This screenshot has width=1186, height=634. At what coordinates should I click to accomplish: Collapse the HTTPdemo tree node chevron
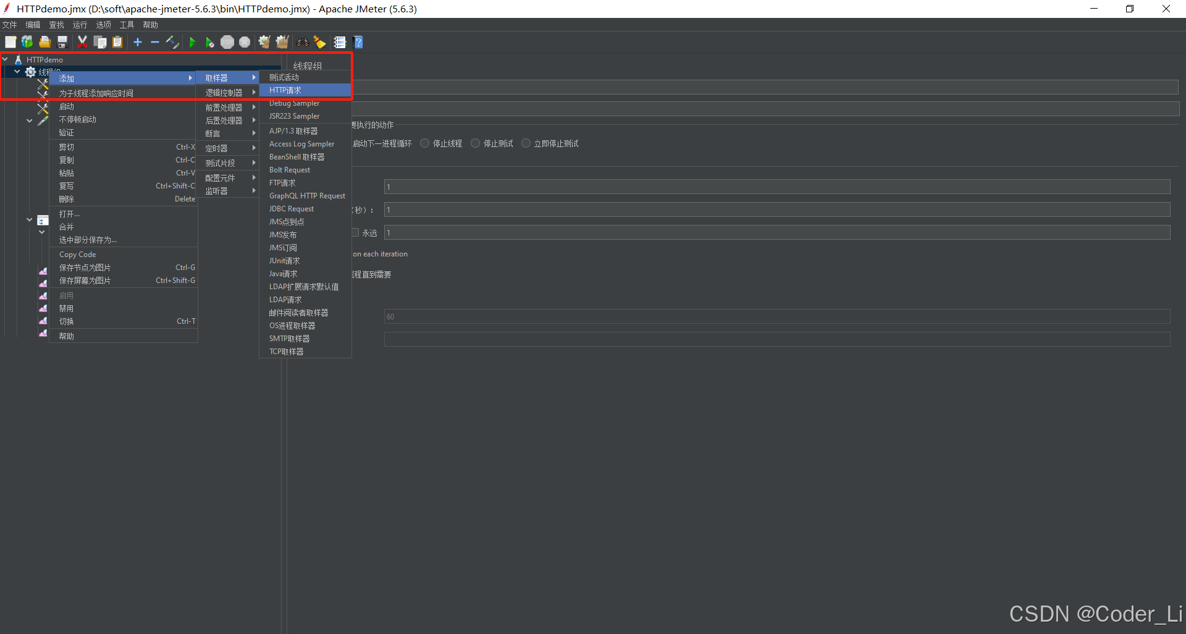click(5, 59)
